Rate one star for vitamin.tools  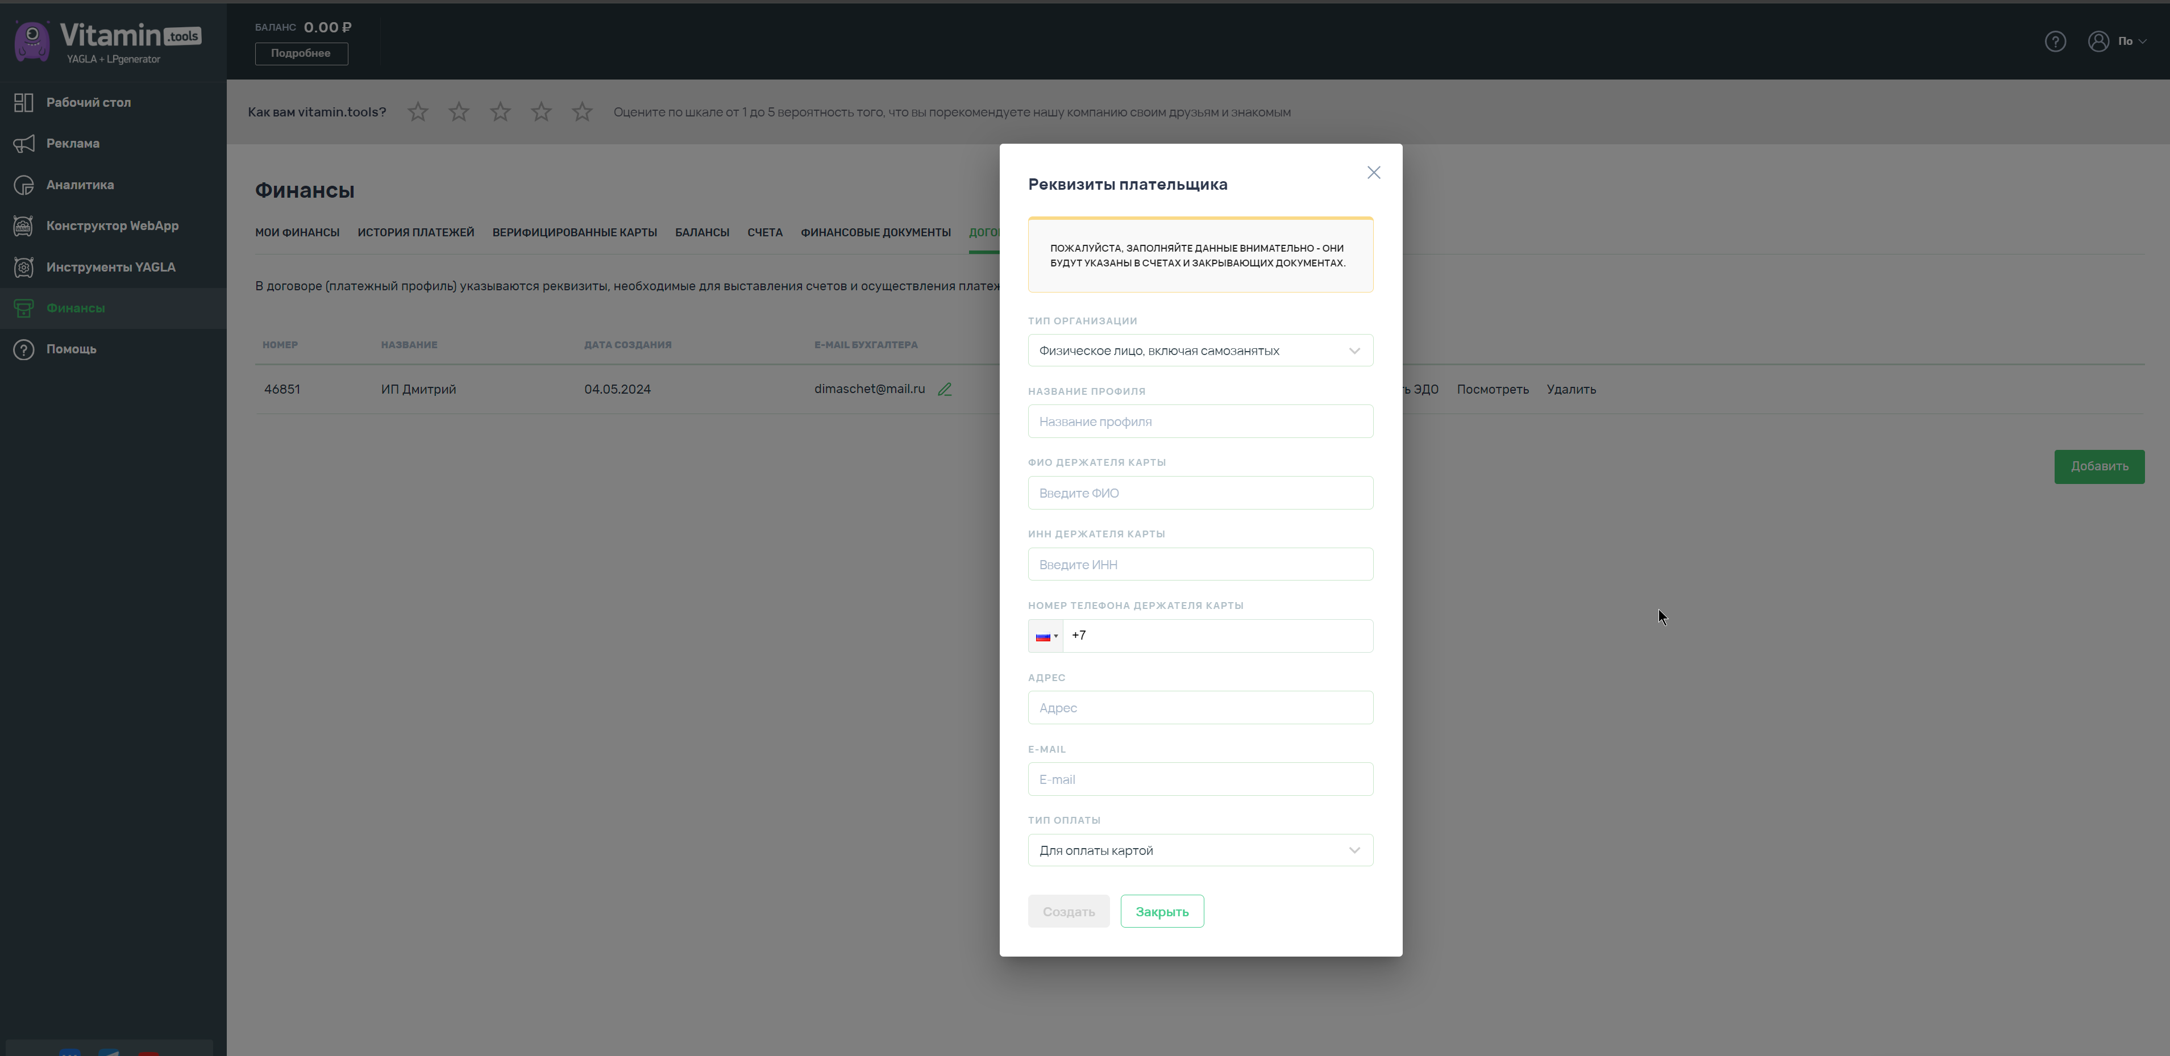(x=418, y=112)
